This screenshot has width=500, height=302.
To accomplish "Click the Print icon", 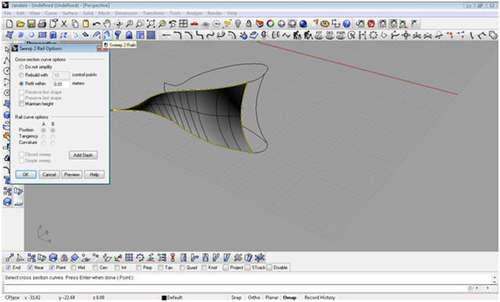I will point(41,24).
